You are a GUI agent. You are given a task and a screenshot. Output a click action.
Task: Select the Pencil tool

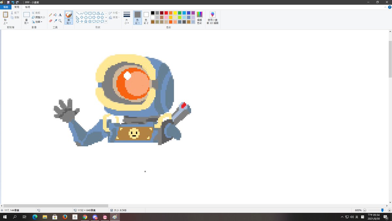pyautogui.click(x=50, y=15)
